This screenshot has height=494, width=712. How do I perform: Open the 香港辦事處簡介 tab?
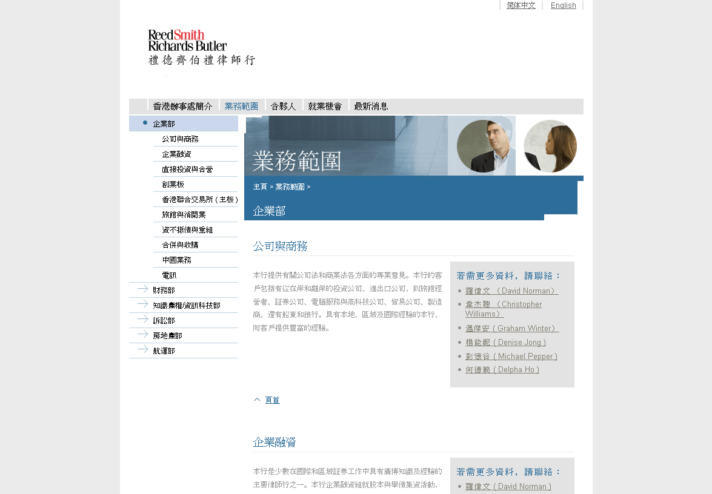point(182,106)
